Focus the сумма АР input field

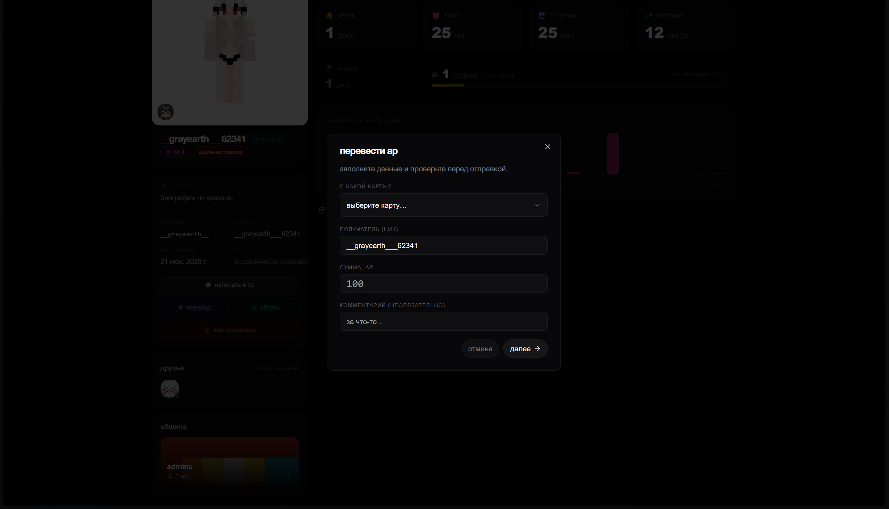pos(443,284)
